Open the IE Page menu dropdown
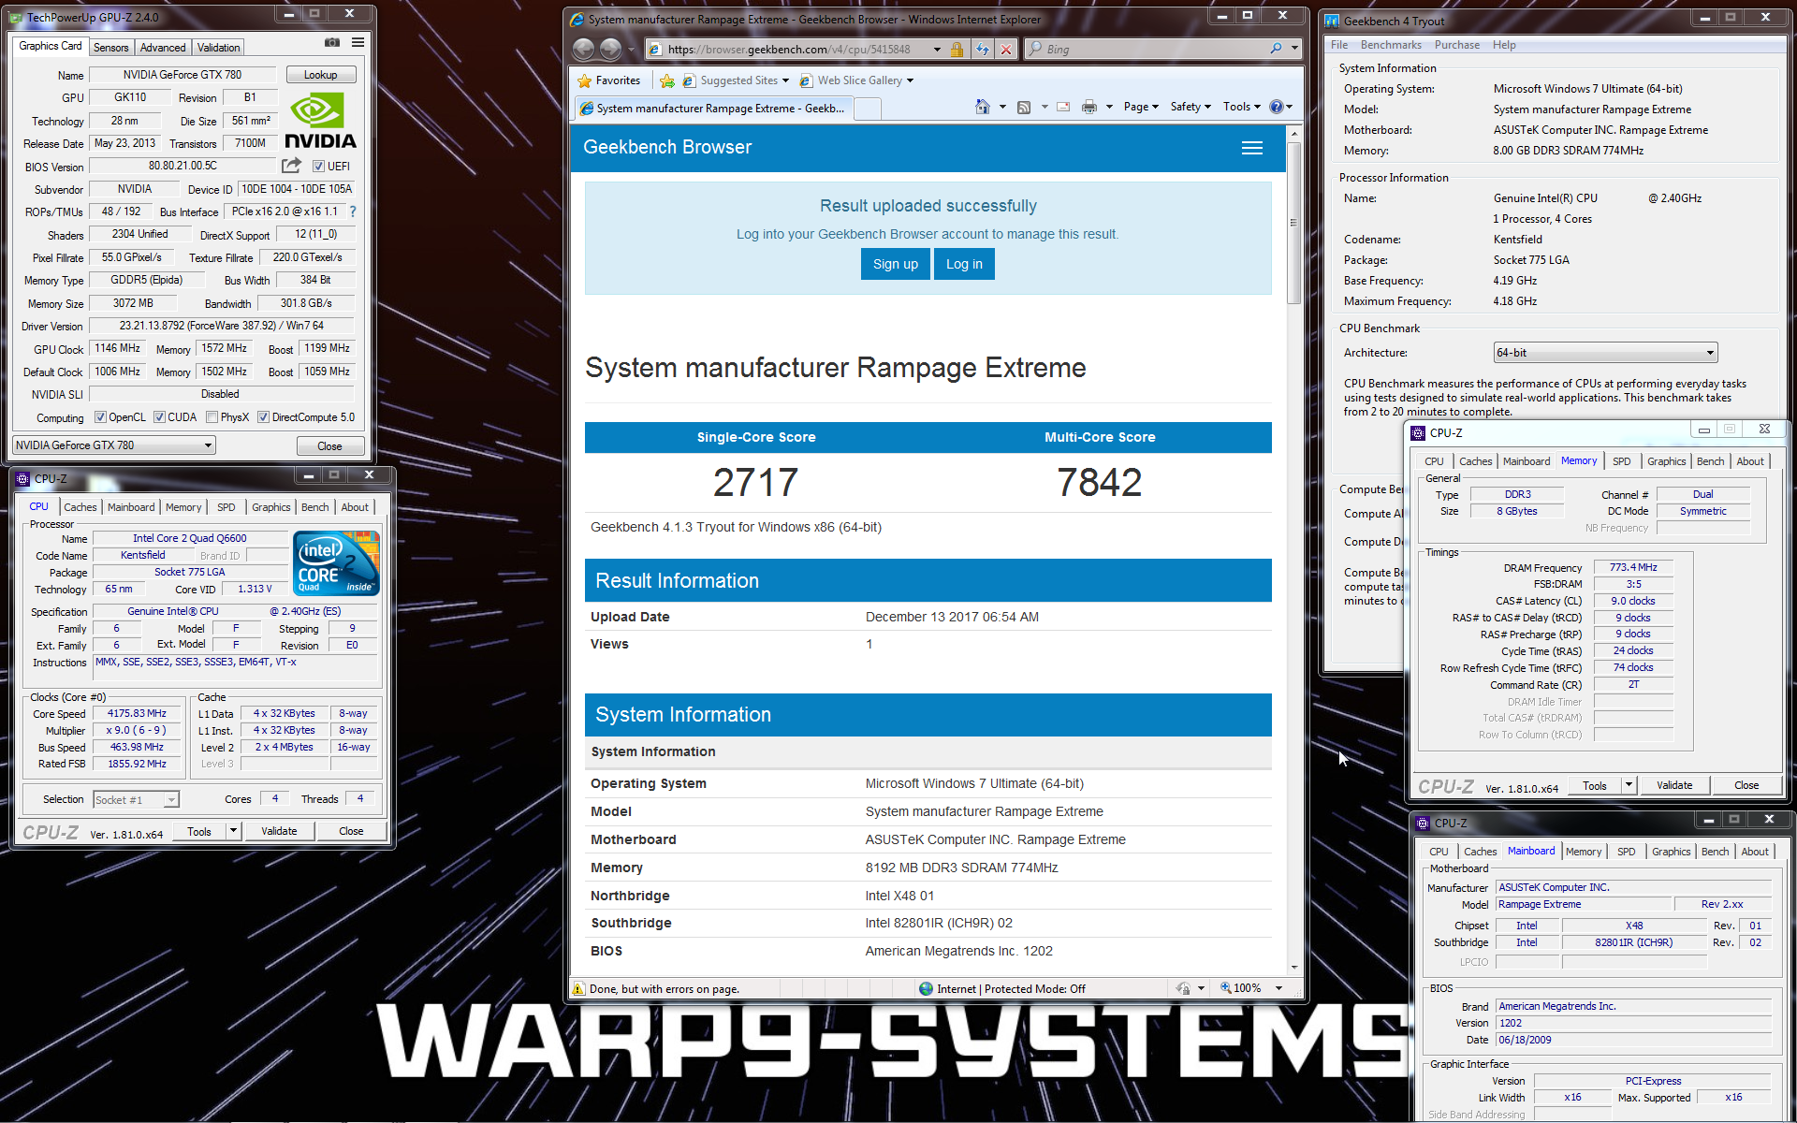Viewport: 1797px width, 1123px height. click(1141, 107)
